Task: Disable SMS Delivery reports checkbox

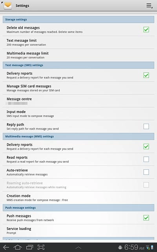Action: click(x=146, y=75)
